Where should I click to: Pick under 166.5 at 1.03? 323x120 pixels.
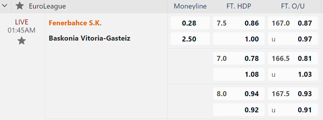(x=293, y=74)
